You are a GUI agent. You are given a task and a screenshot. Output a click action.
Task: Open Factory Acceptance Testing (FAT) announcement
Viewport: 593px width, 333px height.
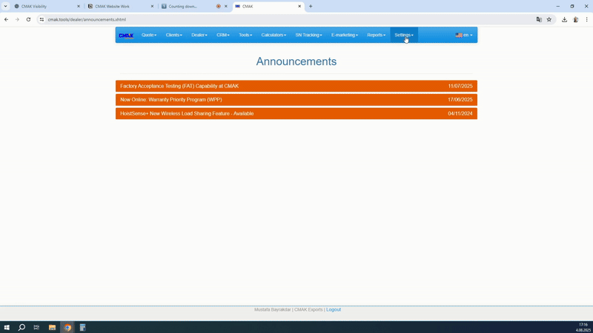coord(296,86)
